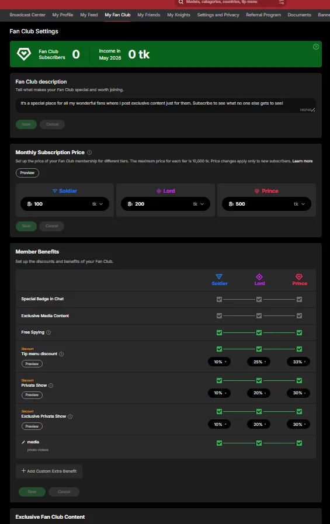Click the help question mark in green banner
Viewport: 330px width, 524px height.
315,47
